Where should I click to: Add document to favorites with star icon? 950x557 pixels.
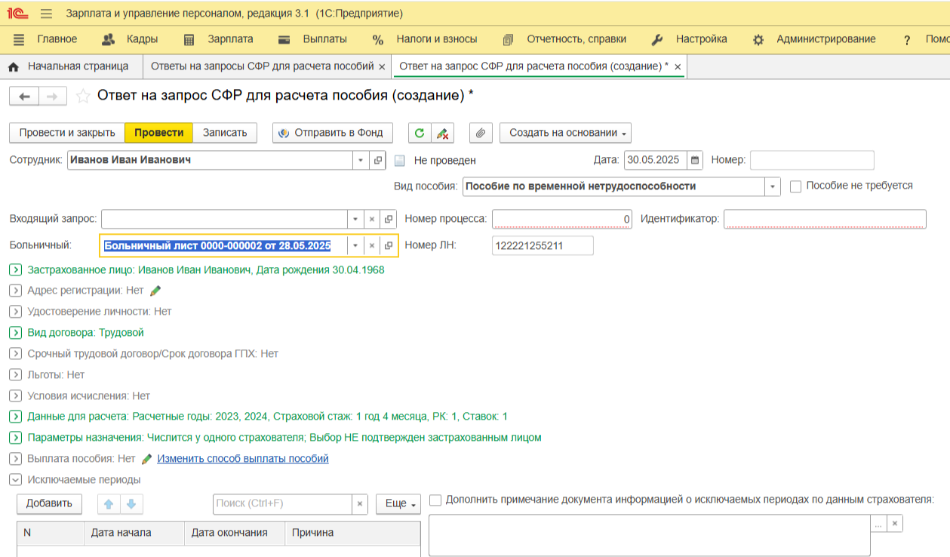point(83,96)
